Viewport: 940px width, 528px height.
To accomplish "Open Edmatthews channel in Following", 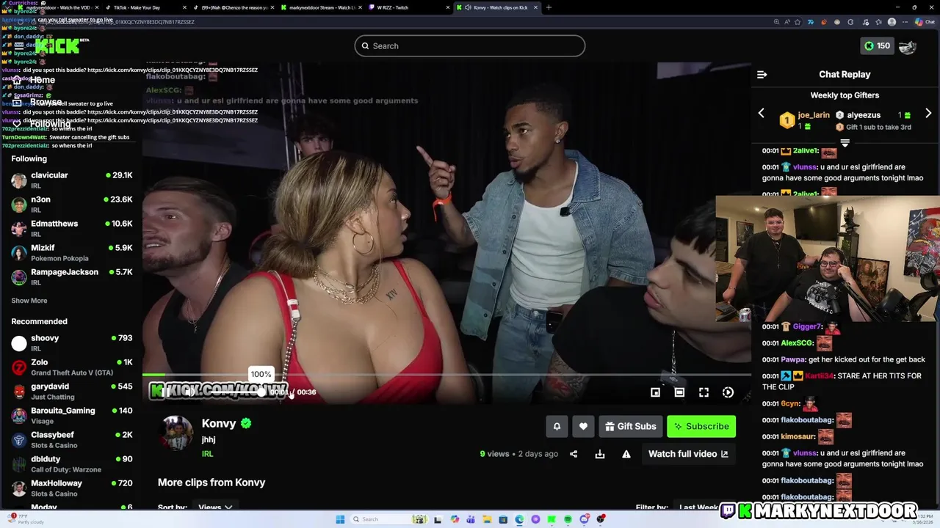I will point(71,228).
